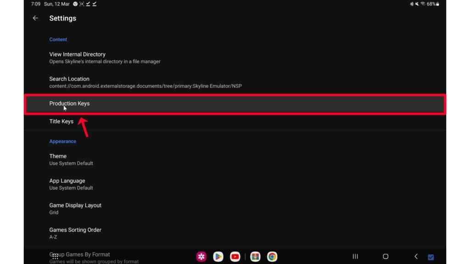Open YouTube from the taskbar
Image resolution: width=470 pixels, height=264 pixels.
click(x=235, y=257)
